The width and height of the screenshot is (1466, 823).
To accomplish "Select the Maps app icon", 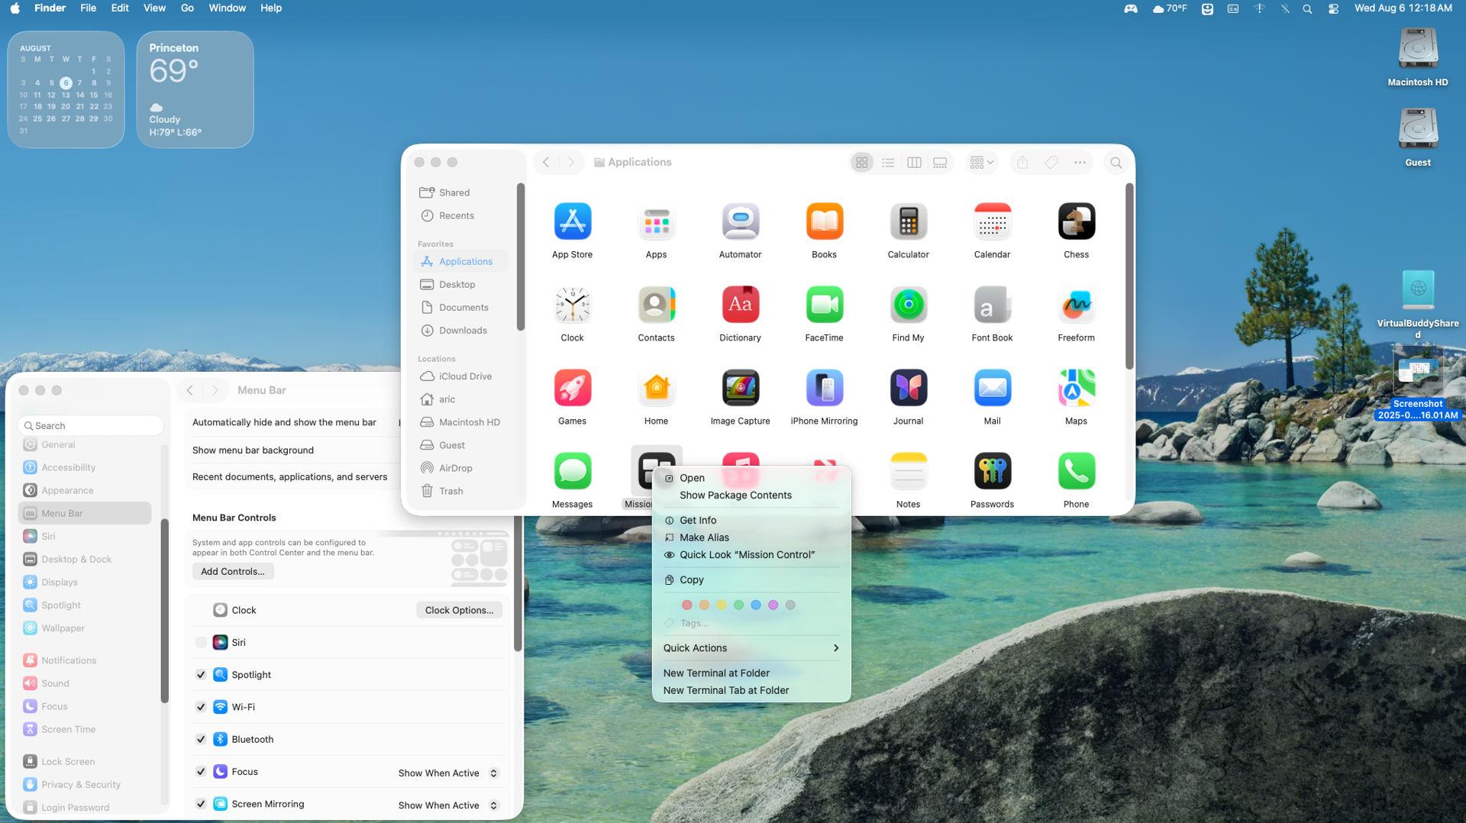I will 1076,388.
